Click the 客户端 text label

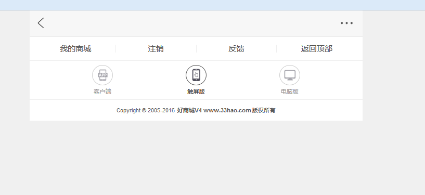pos(102,92)
